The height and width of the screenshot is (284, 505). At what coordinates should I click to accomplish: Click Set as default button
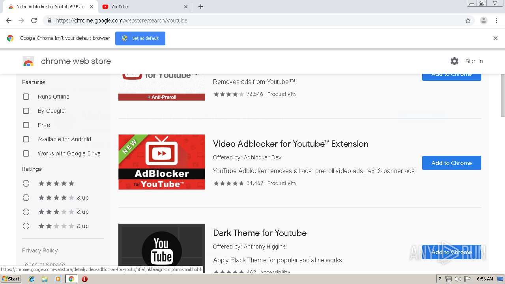point(140,38)
